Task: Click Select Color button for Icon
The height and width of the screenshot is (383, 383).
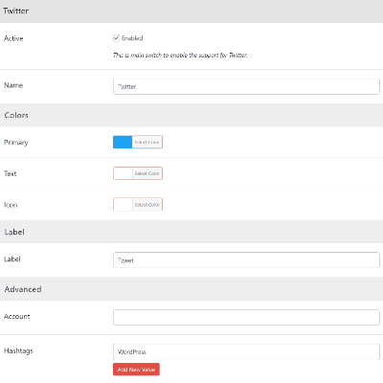Action: [147, 205]
